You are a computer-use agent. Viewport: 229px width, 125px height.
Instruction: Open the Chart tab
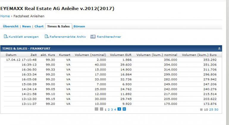point(39,26)
